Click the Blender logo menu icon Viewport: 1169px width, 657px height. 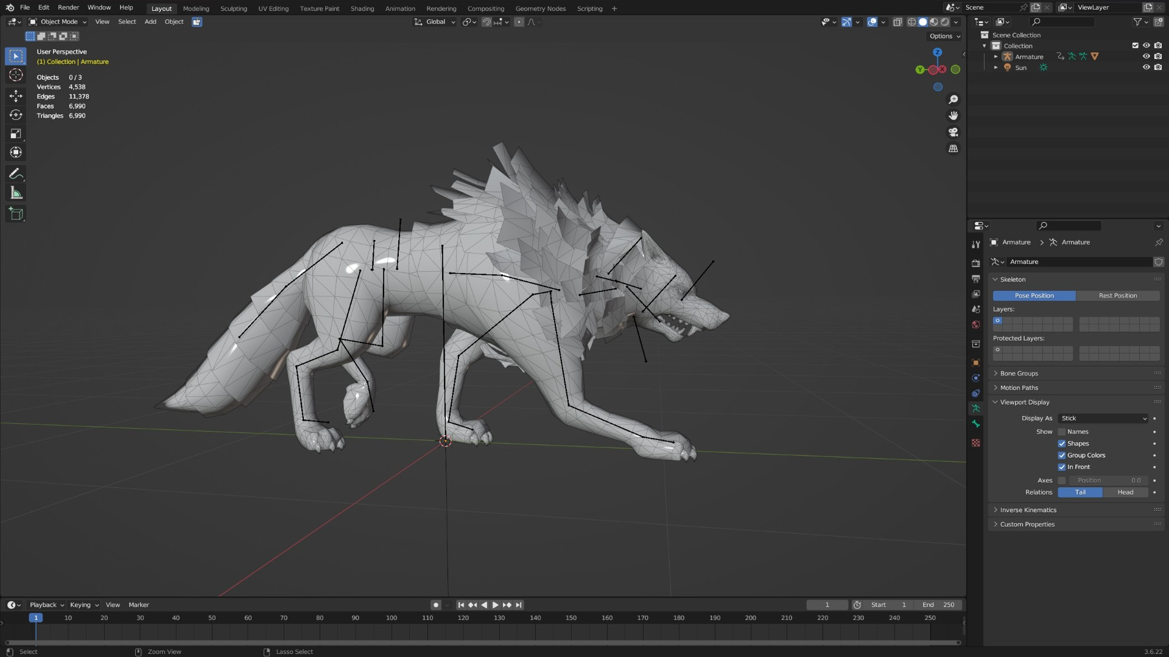pyautogui.click(x=10, y=7)
